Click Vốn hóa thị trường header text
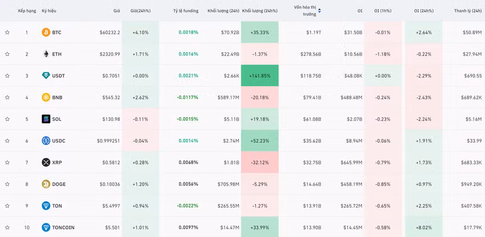Viewport: 485px width, 237px height. point(305,11)
